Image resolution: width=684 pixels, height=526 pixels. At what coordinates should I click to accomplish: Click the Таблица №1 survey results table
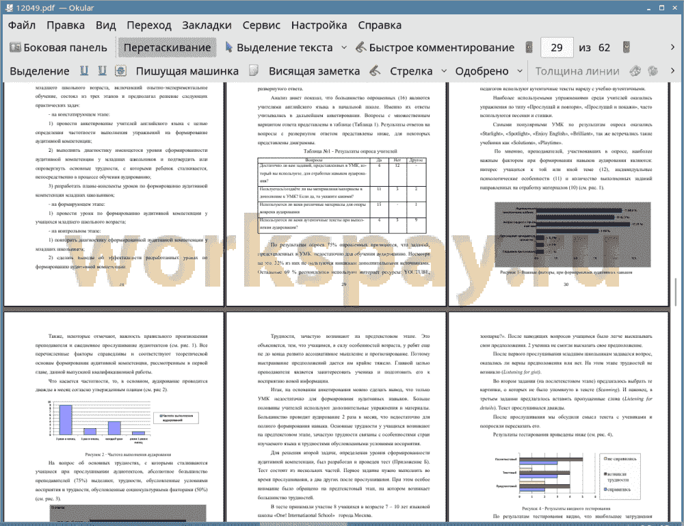click(x=342, y=196)
